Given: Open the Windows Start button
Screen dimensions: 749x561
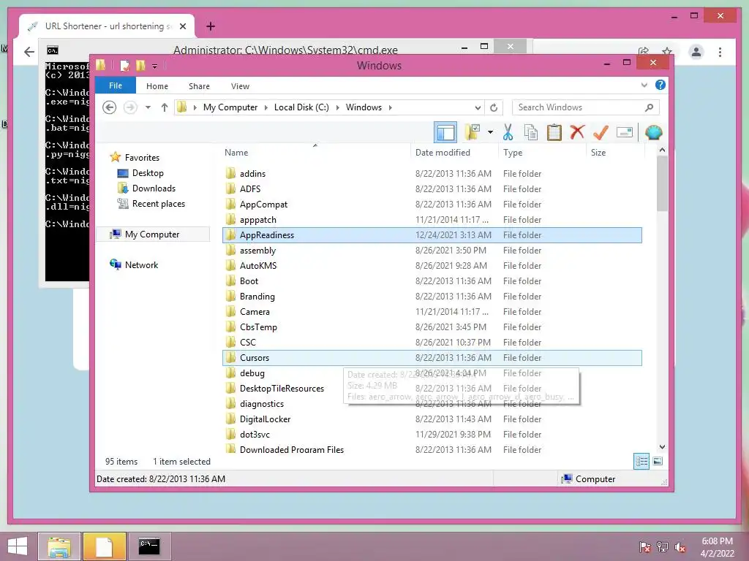Looking at the screenshot, I should tap(18, 546).
